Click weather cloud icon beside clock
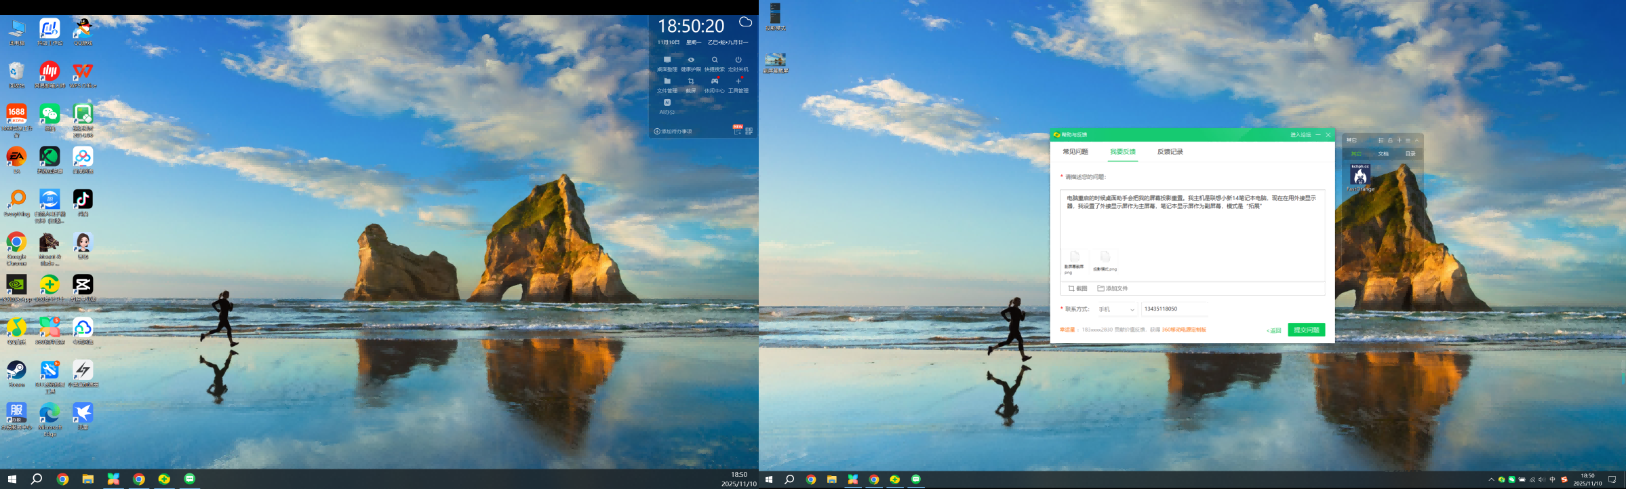 click(x=745, y=22)
